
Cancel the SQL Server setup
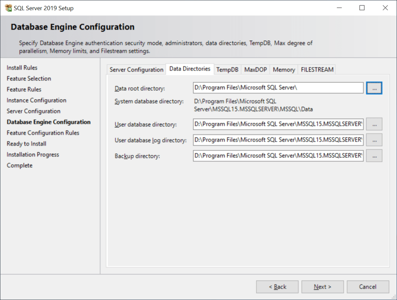(368, 287)
